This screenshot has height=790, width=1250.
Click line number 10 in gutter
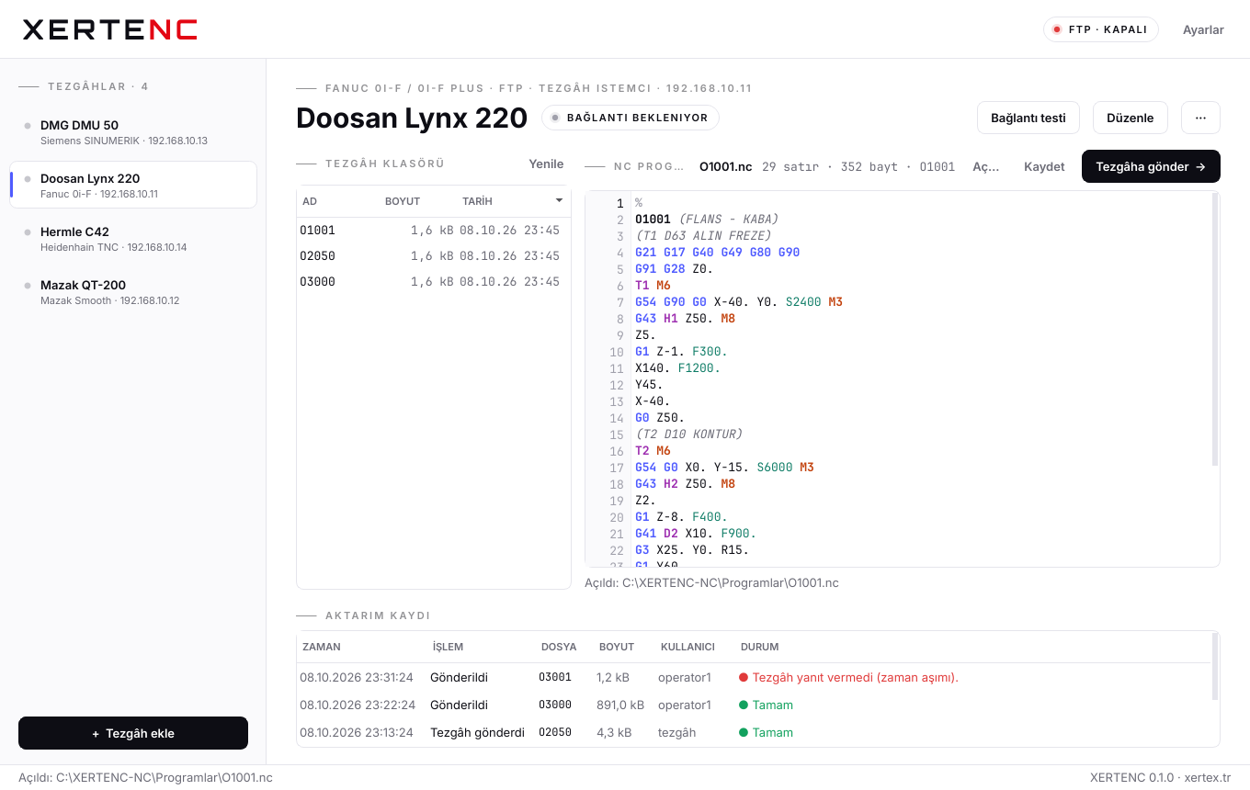[x=617, y=352]
